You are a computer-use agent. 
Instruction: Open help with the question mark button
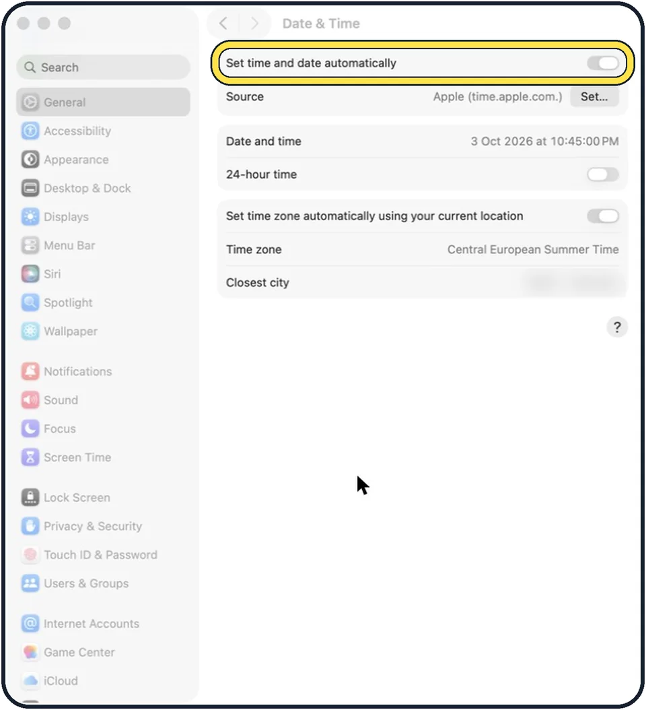pyautogui.click(x=617, y=327)
